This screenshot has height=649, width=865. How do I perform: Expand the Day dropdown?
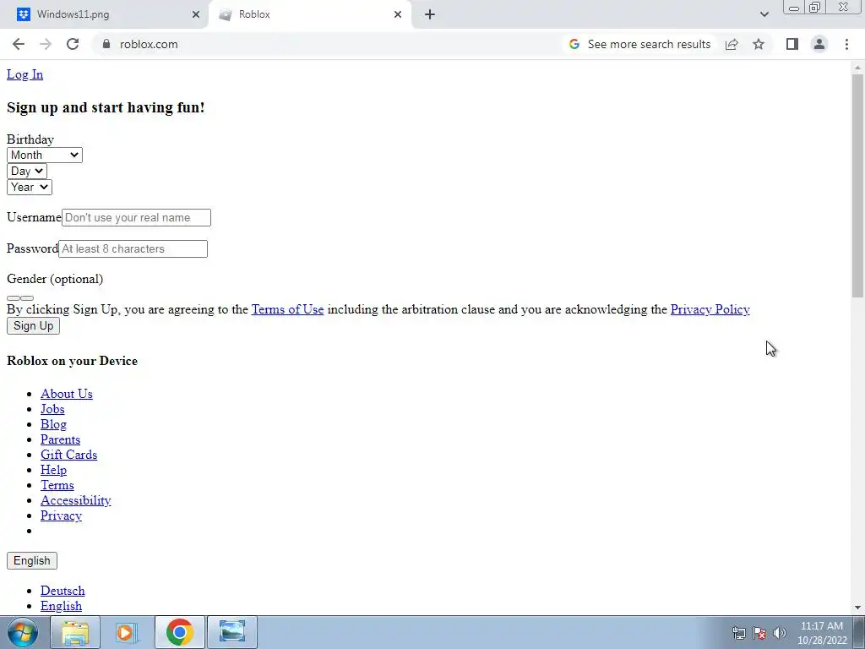tap(27, 171)
